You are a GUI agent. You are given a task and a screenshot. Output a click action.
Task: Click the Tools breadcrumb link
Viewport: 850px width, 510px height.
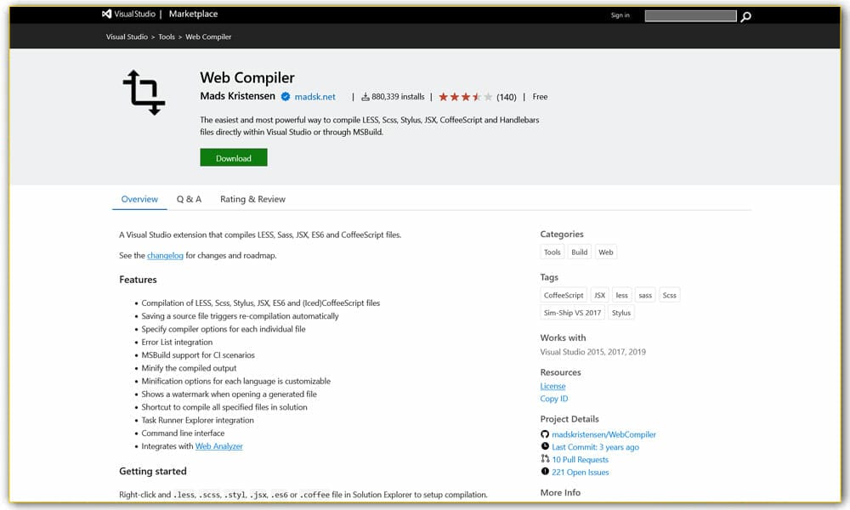click(x=167, y=37)
